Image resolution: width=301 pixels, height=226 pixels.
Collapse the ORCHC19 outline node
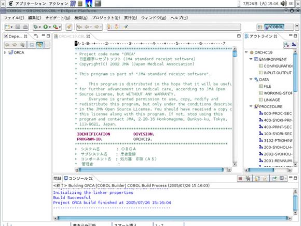coord(247,52)
